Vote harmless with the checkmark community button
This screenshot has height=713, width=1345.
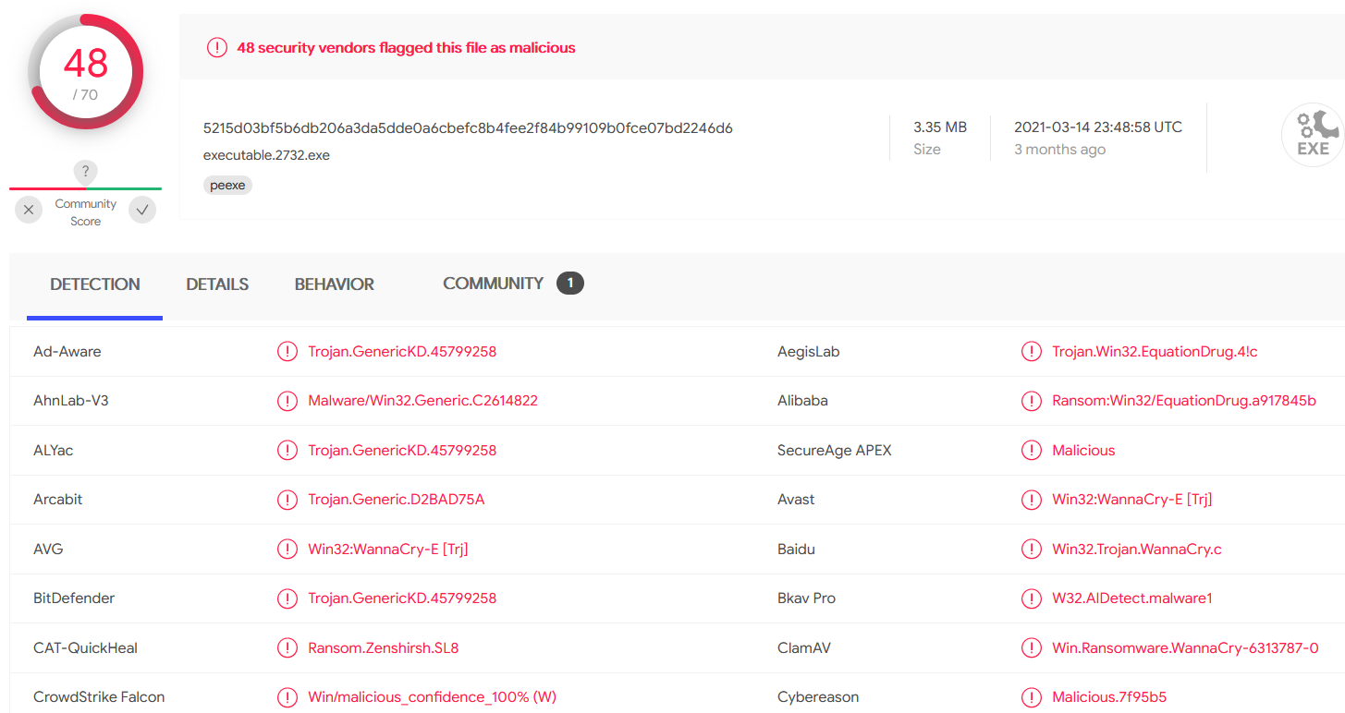(142, 211)
